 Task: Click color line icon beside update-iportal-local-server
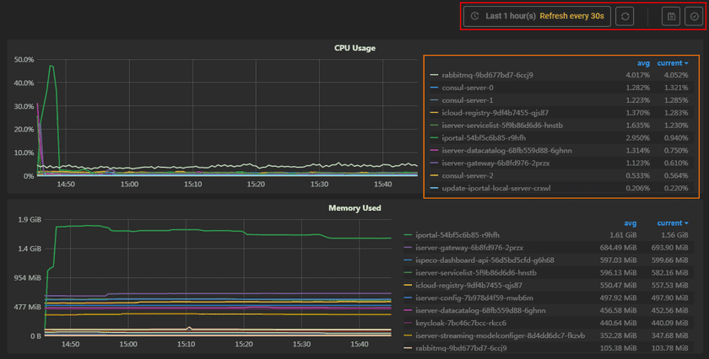[434, 189]
